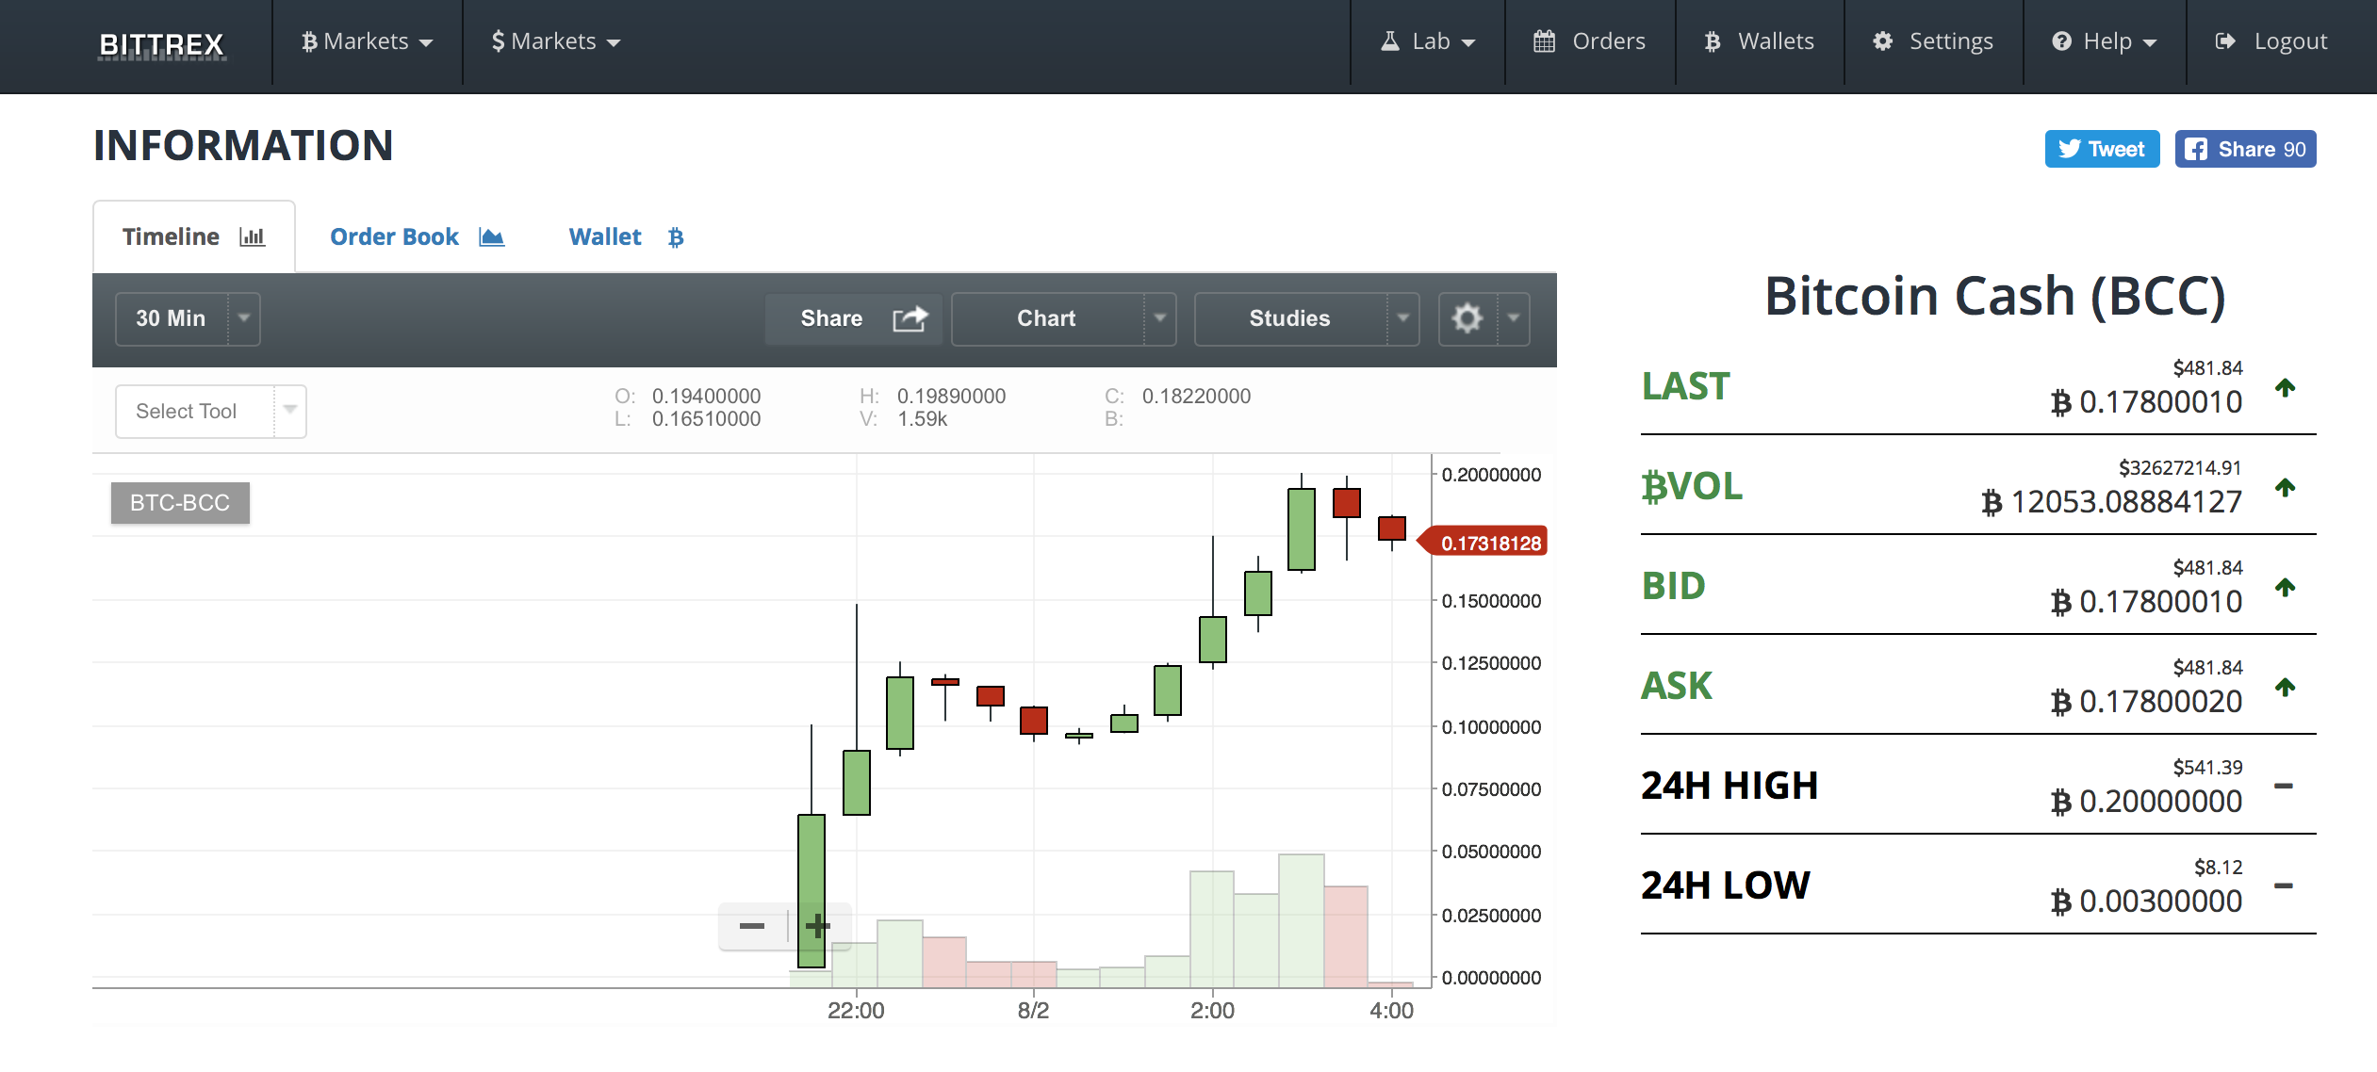
Task: Go to the Orders page
Action: (x=1590, y=41)
